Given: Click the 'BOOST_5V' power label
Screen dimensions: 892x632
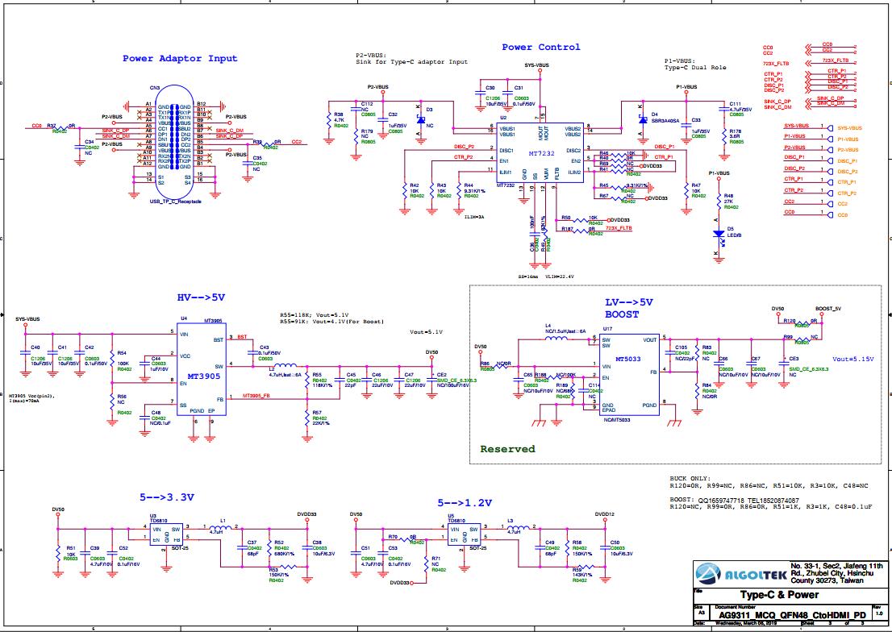Looking at the screenshot, I should [827, 308].
